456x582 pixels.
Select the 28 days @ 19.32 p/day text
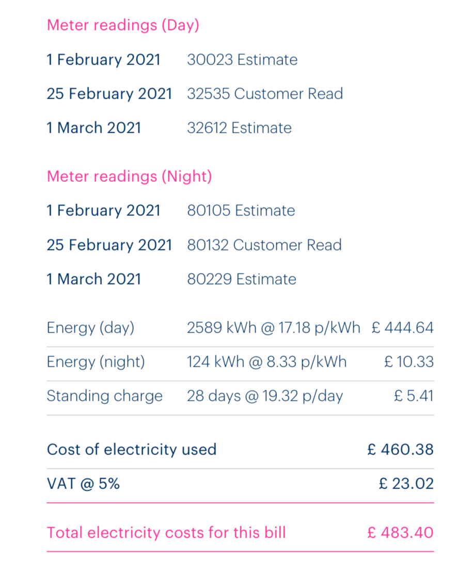tap(265, 397)
